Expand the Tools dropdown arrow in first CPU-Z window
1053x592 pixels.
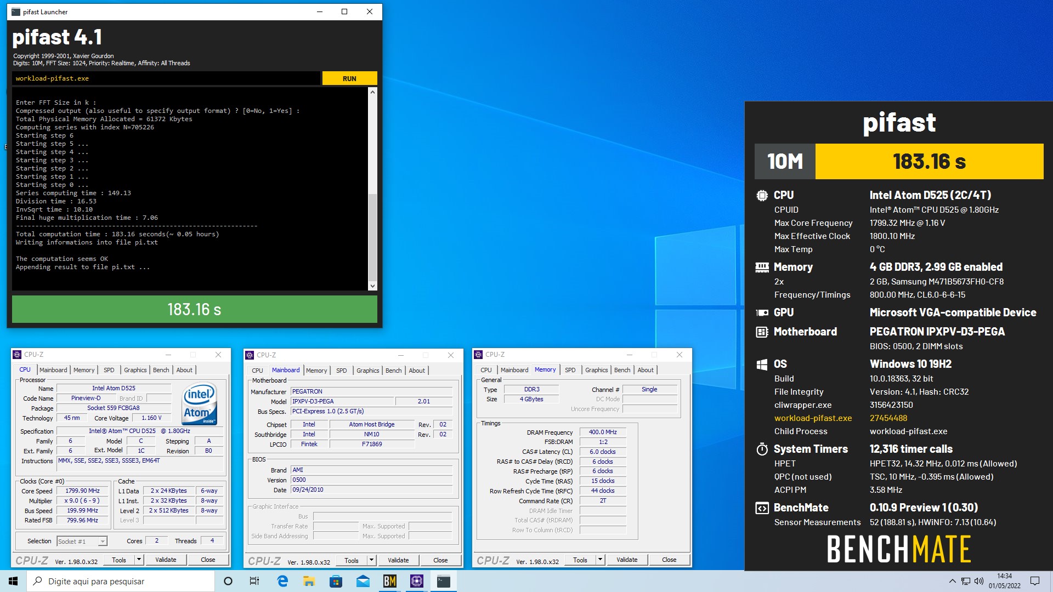pyautogui.click(x=139, y=560)
